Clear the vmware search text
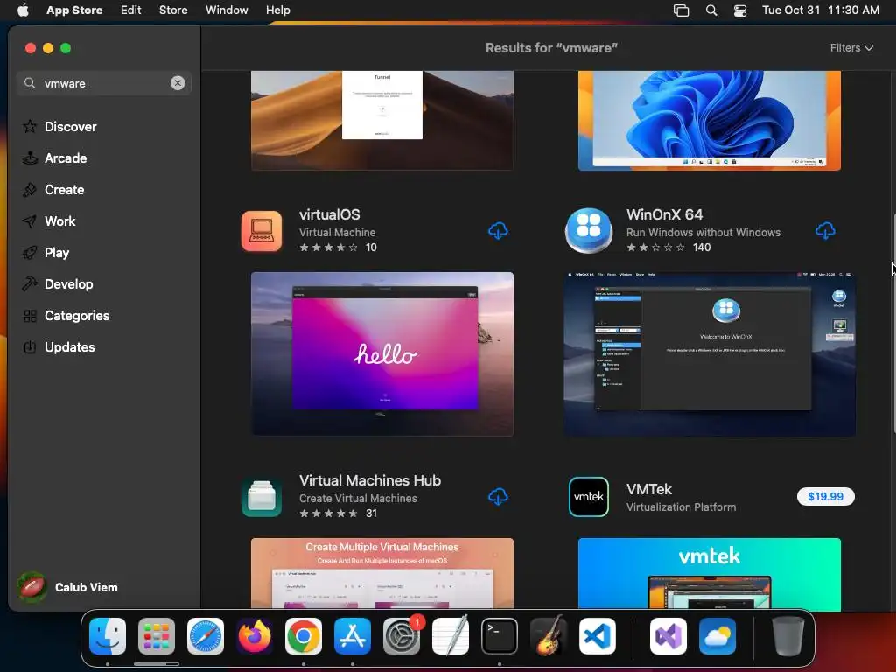The width and height of the screenshot is (896, 672). point(178,83)
